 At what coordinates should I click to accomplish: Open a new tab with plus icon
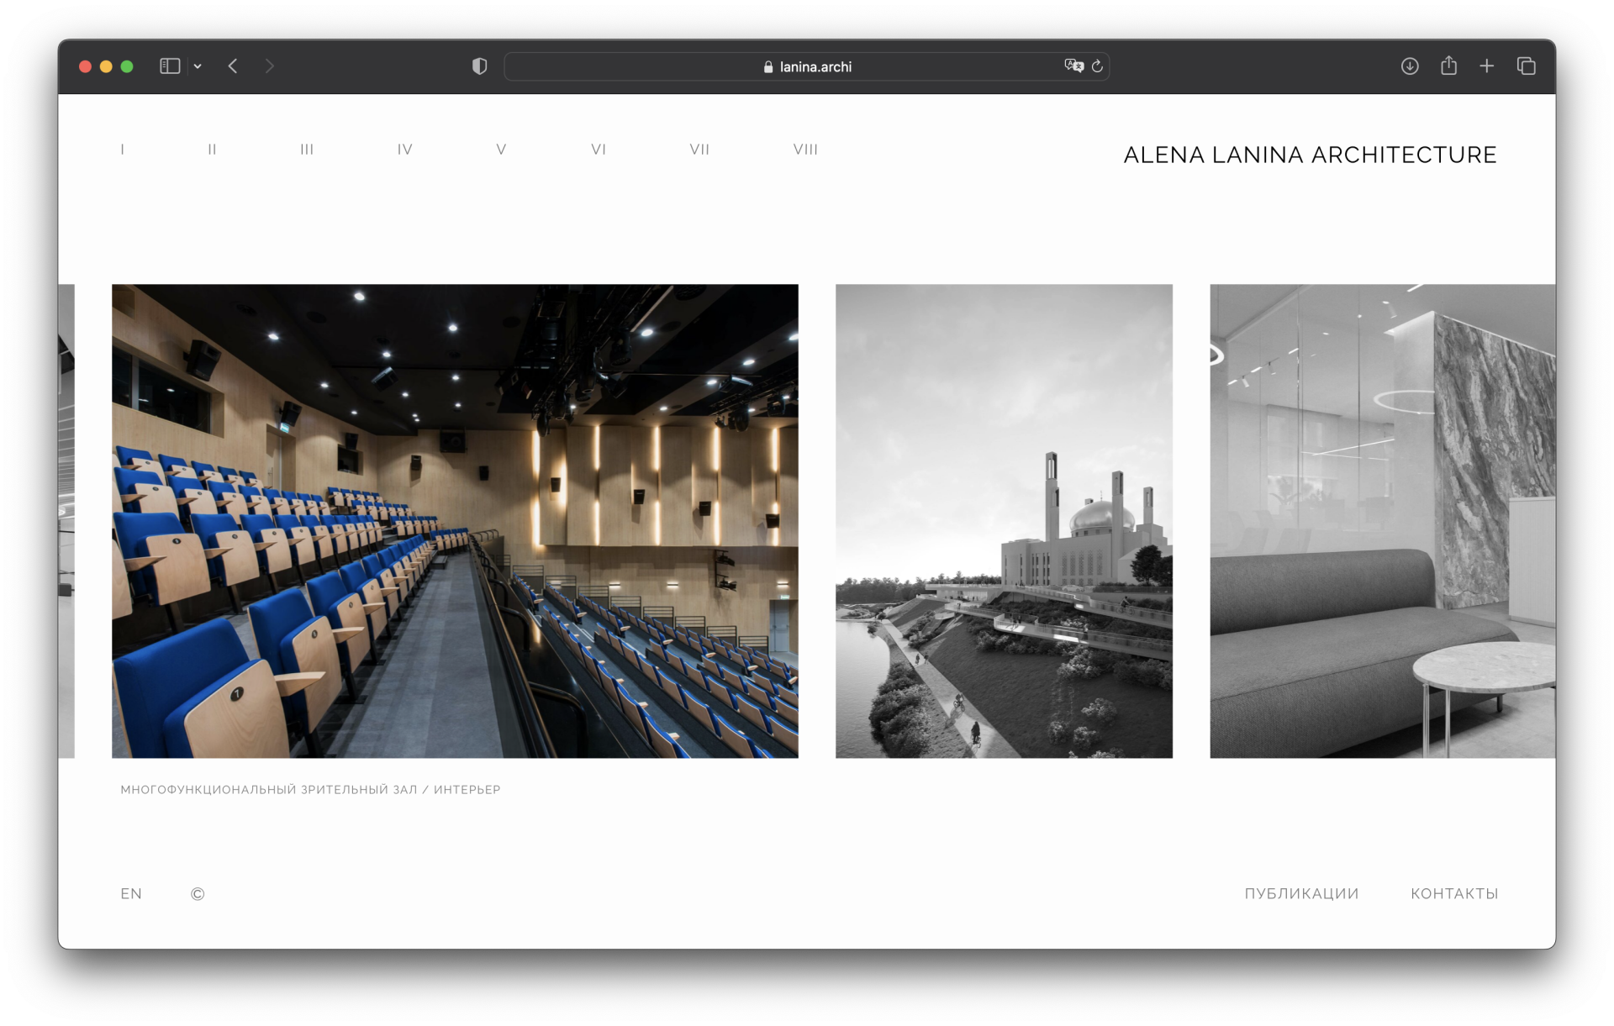[1487, 66]
